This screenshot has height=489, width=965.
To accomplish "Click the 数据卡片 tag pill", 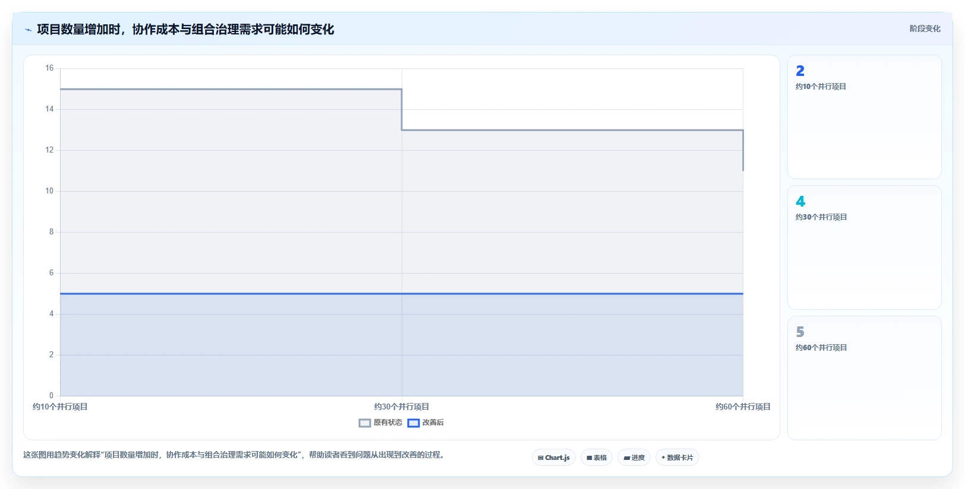I will coord(677,458).
